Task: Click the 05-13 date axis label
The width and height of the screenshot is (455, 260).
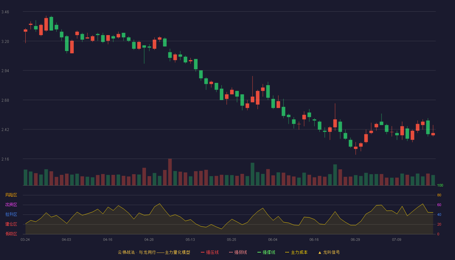Action: coord(190,240)
